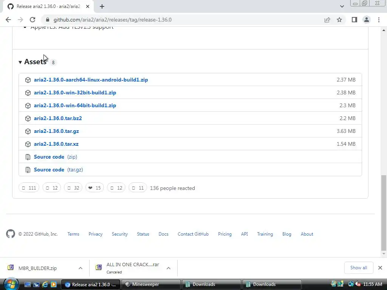Open the Windows Start orb

pos(11,284)
